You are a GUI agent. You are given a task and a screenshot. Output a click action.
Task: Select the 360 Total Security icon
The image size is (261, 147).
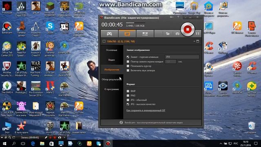pyautogui.click(x=252, y=89)
